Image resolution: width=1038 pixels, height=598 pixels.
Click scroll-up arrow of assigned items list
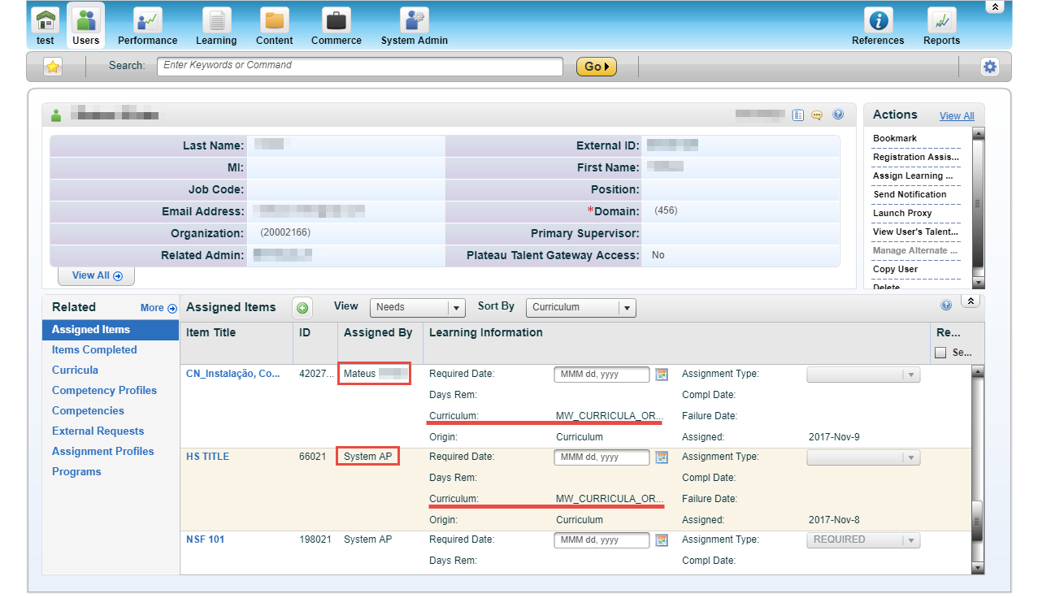click(978, 371)
